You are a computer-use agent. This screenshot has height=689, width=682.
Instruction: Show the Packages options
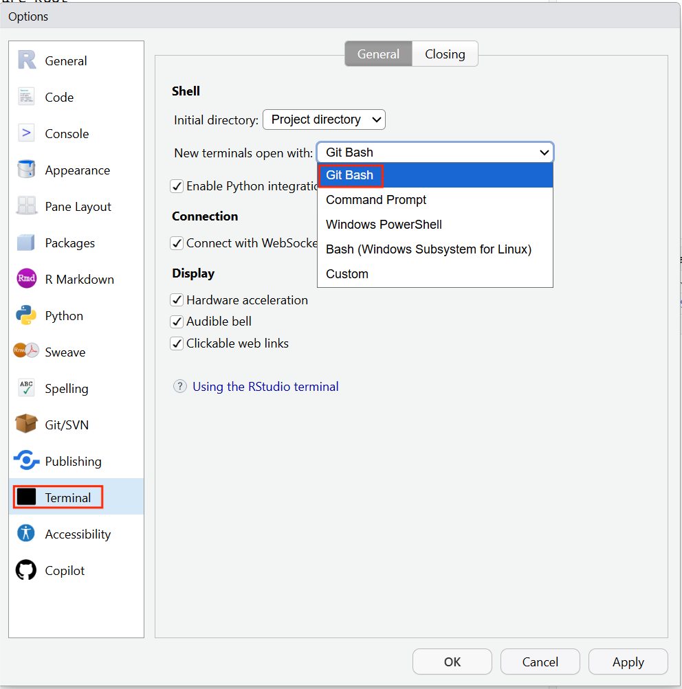point(76,243)
